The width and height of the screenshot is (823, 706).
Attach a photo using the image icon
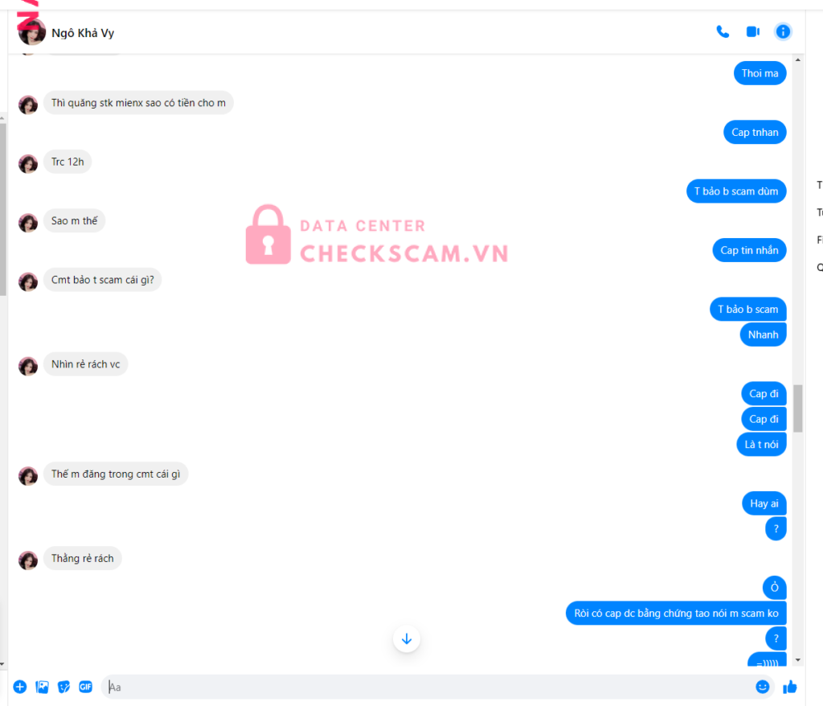click(x=42, y=687)
